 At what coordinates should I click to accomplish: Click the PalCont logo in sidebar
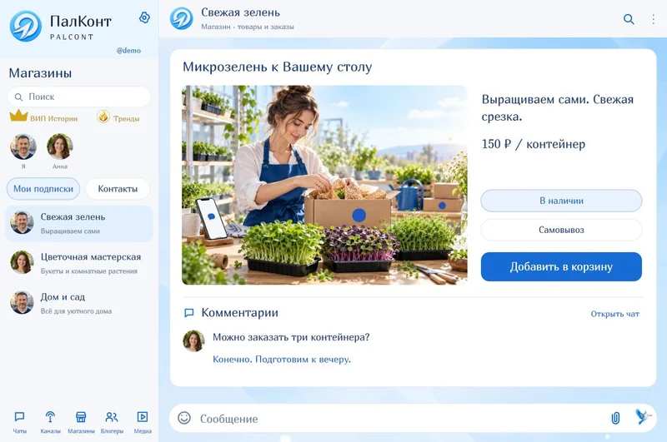click(26, 26)
